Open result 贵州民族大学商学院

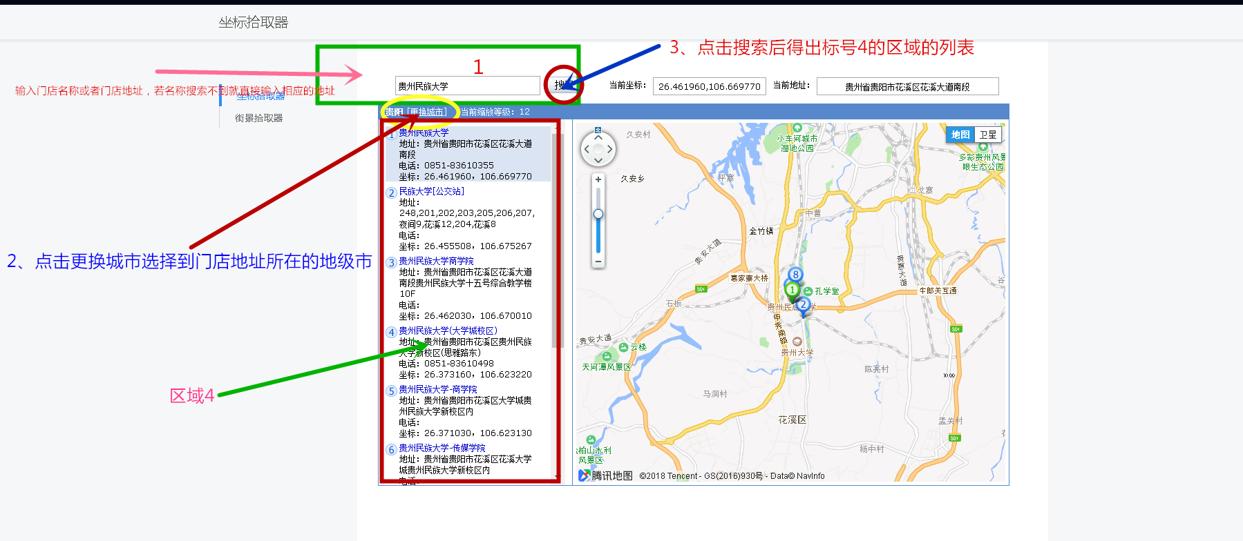(x=436, y=261)
